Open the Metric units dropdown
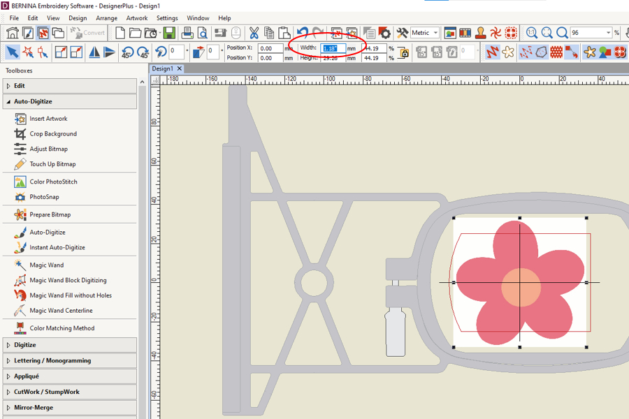 [435, 32]
